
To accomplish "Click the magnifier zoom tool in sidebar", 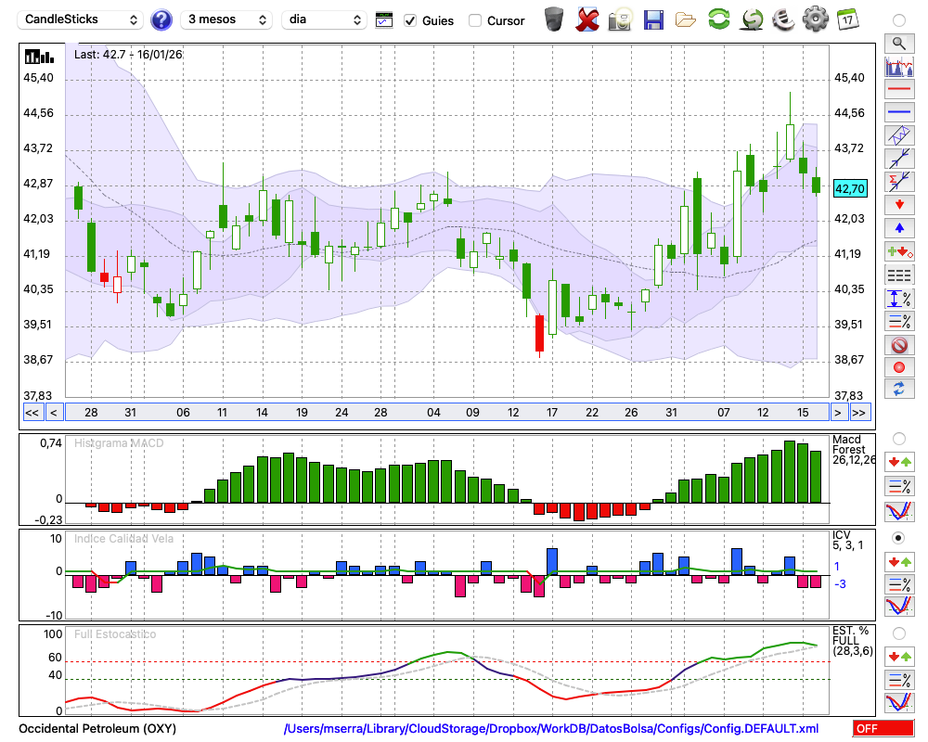I will pyautogui.click(x=898, y=43).
